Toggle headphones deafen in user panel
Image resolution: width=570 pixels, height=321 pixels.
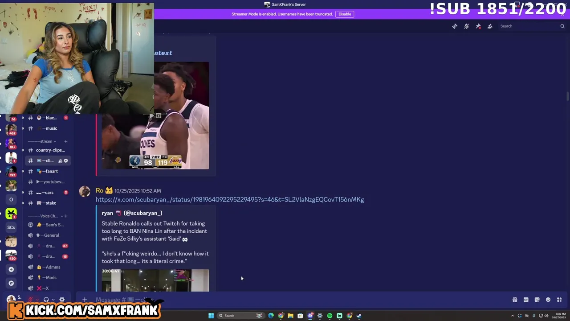[46, 300]
